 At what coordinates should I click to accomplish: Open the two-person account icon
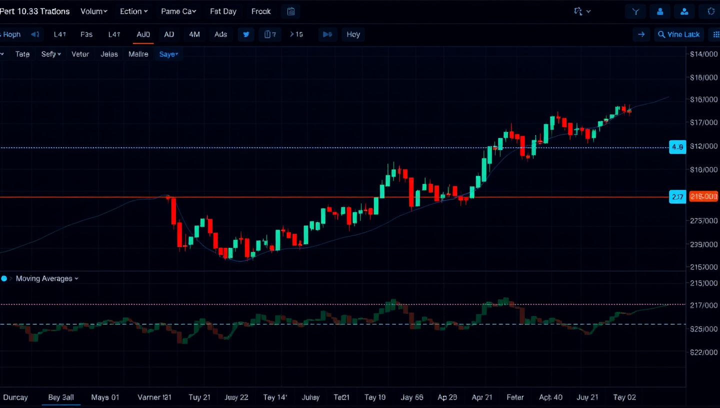click(x=684, y=11)
